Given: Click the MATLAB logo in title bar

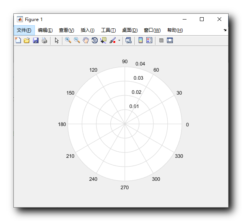Looking at the screenshot, I should (x=20, y=19).
